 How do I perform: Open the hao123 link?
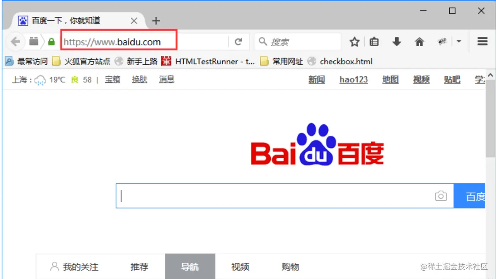coord(354,80)
